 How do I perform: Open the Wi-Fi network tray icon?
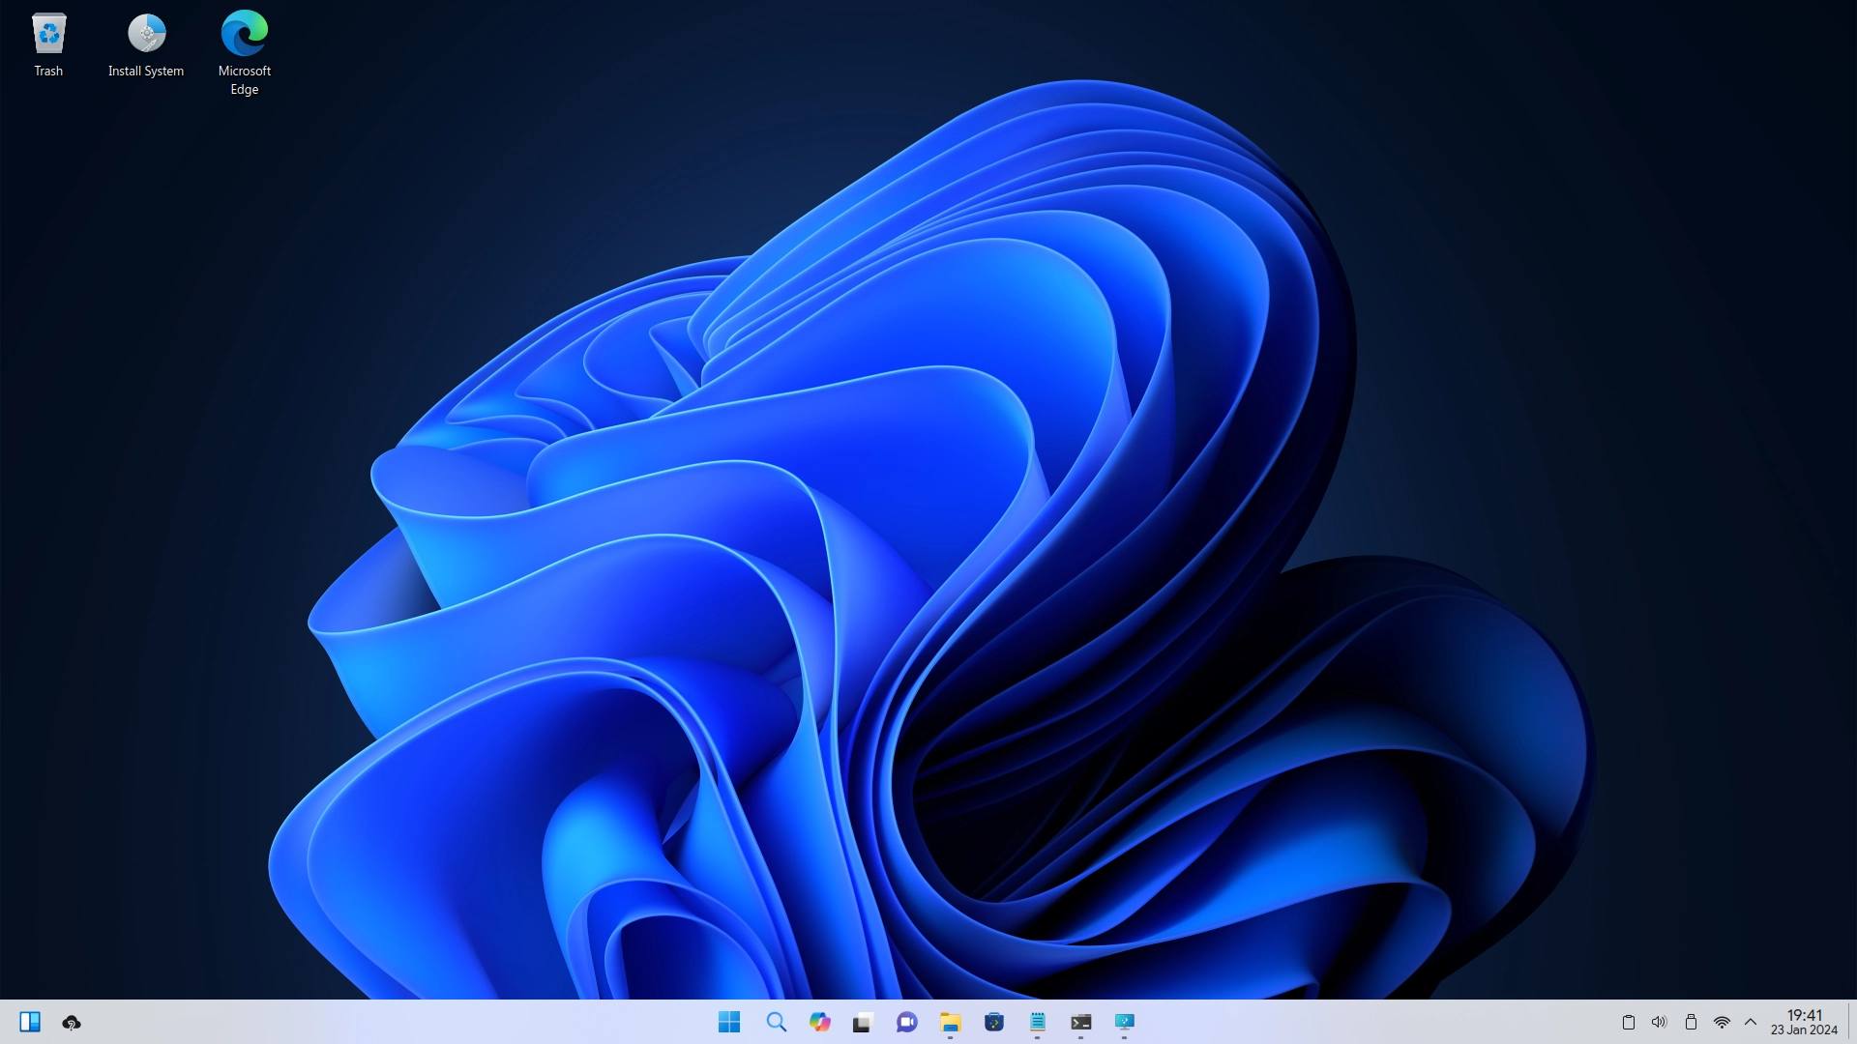tap(1722, 1022)
